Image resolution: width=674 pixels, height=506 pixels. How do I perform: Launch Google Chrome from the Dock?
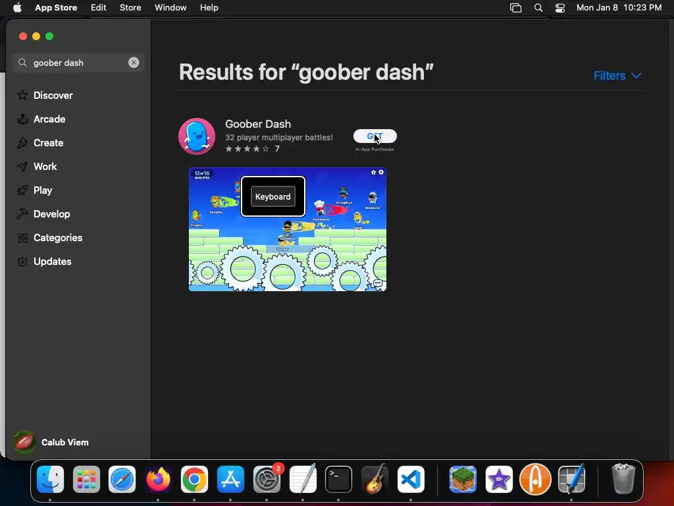(x=194, y=479)
